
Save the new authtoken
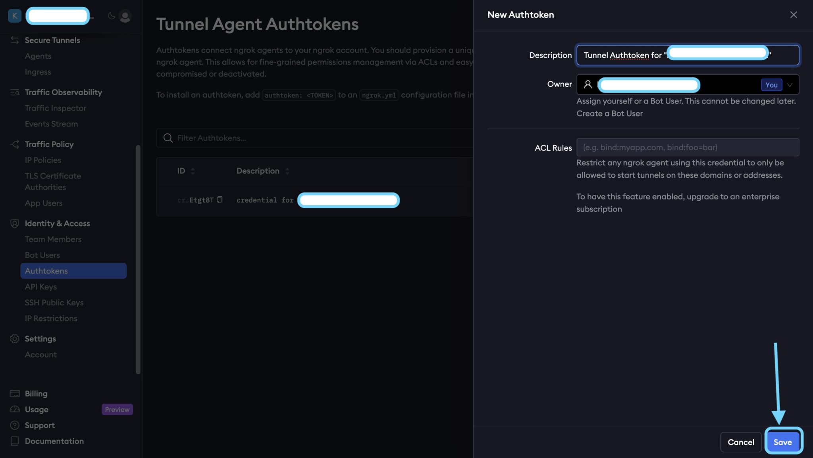(x=782, y=442)
